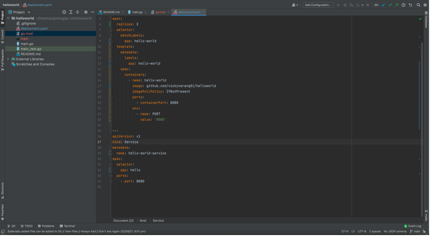Image resolution: width=430 pixels, height=236 pixels.
Task: Select main_test.go in the project tree
Action: coord(31,49)
